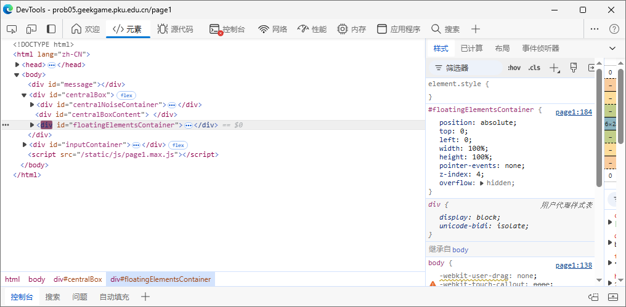The width and height of the screenshot is (626, 307).
Task: Click the add new style rule plus icon
Action: 554,68
